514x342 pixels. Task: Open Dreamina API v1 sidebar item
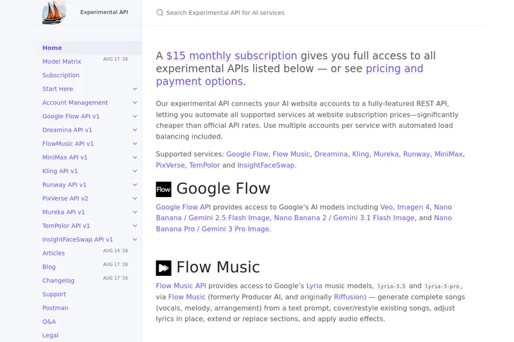[x=67, y=130]
